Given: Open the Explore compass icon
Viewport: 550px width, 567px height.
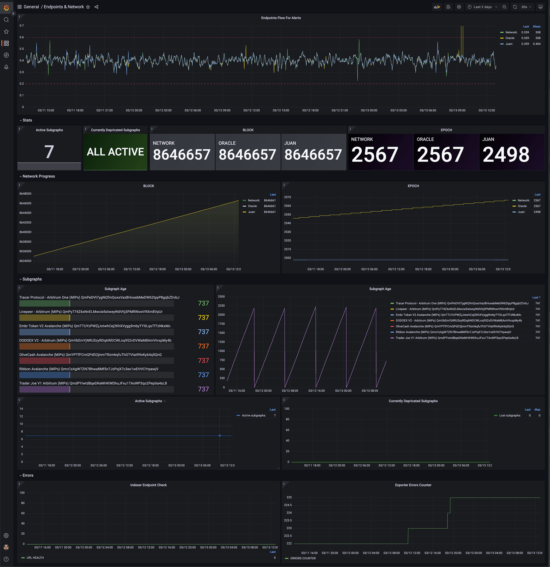Looking at the screenshot, I should 6,55.
